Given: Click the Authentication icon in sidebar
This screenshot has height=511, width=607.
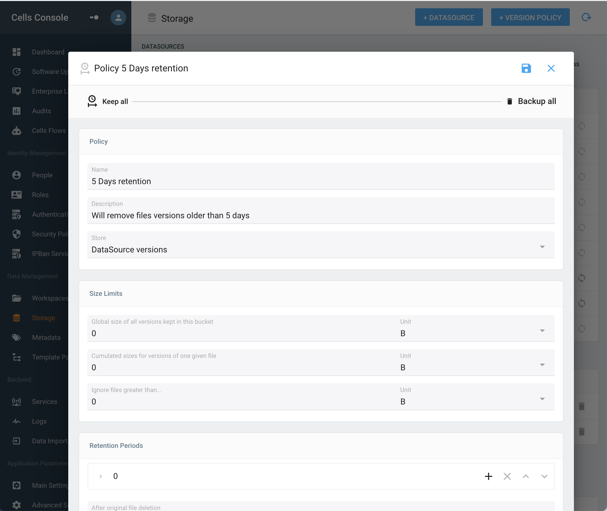Looking at the screenshot, I should tap(17, 214).
